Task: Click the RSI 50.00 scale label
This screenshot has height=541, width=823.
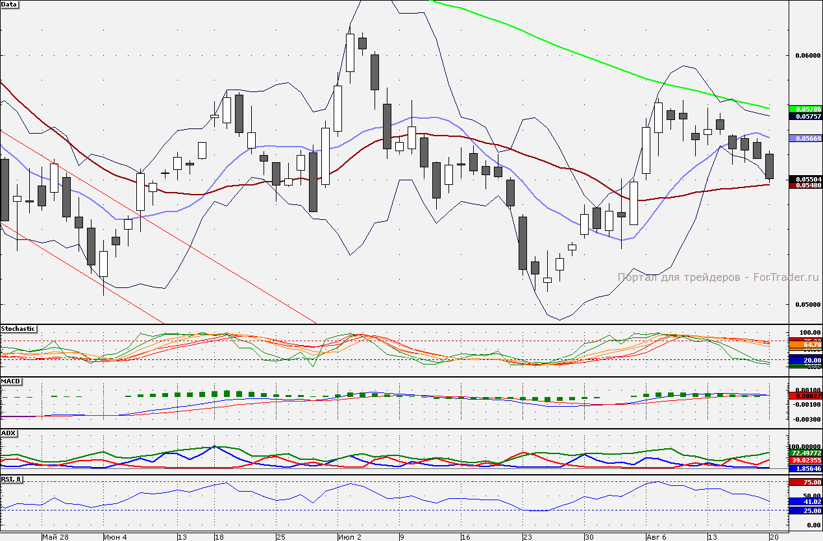Action: coord(813,496)
